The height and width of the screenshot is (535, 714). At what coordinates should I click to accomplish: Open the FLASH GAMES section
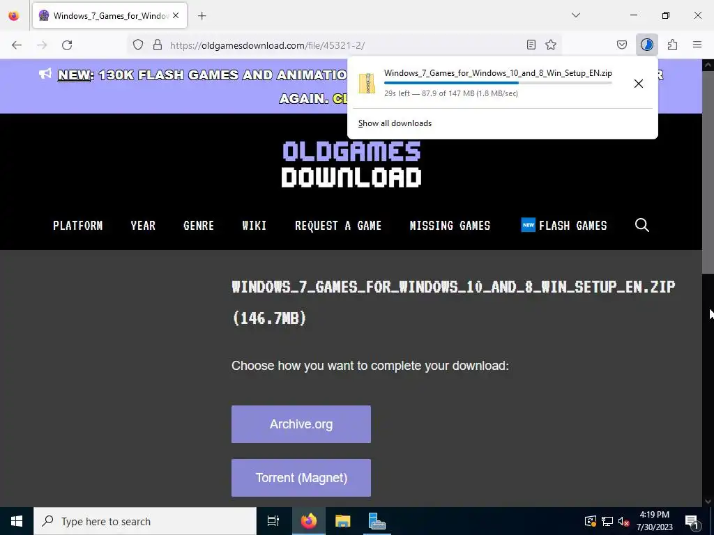pos(563,226)
